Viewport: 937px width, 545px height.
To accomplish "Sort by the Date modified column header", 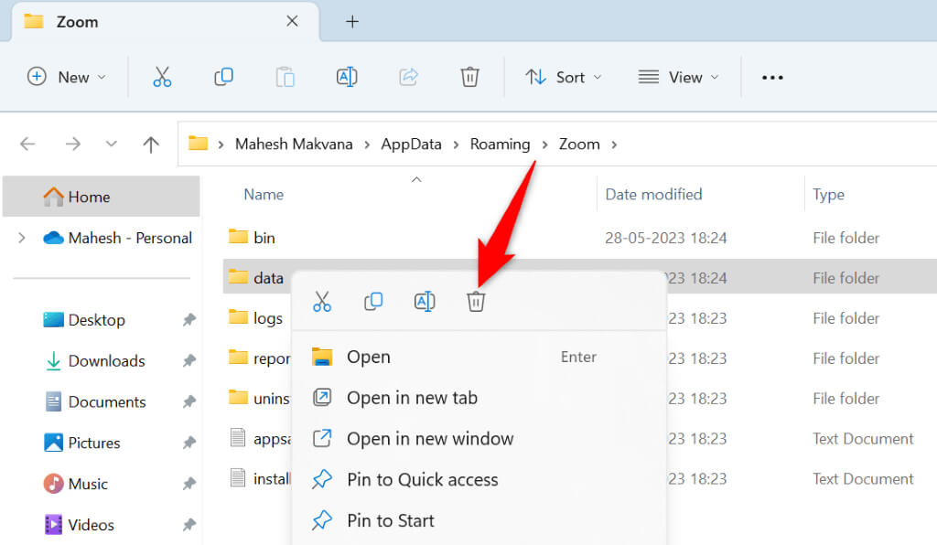I will point(653,195).
